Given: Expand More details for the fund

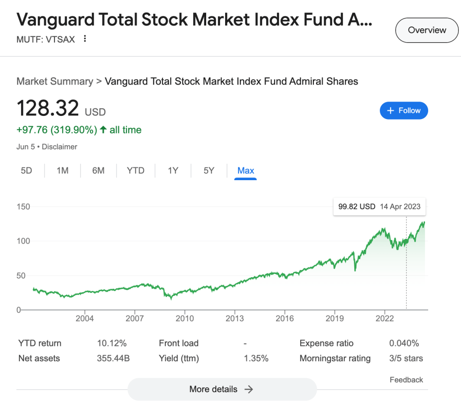Looking at the screenshot, I should pyautogui.click(x=222, y=389).
